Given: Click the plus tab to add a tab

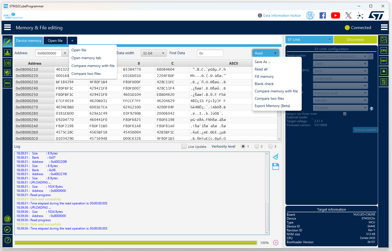Looking at the screenshot, I should [x=72, y=41].
